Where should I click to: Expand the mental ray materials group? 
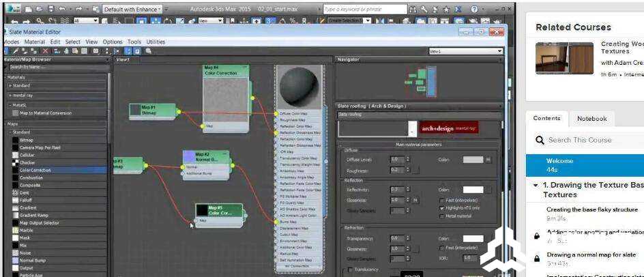coord(11,96)
